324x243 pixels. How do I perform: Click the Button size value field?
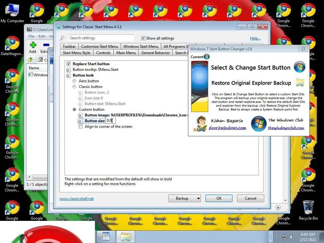tap(110, 121)
